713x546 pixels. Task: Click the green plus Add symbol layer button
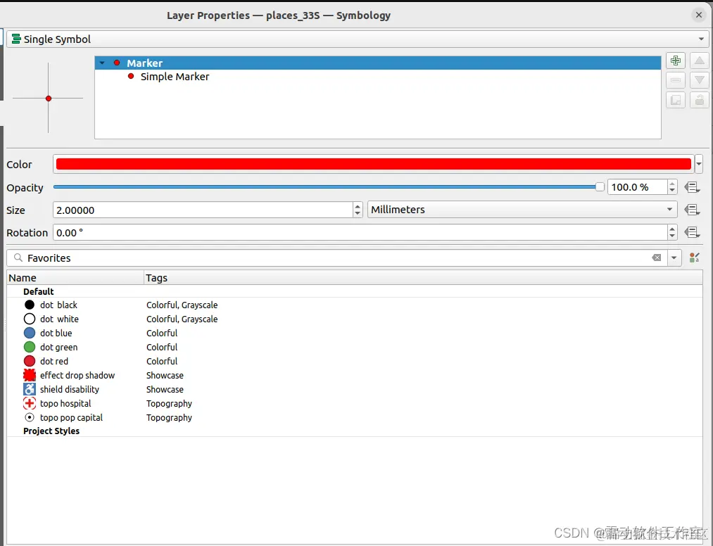click(x=675, y=61)
